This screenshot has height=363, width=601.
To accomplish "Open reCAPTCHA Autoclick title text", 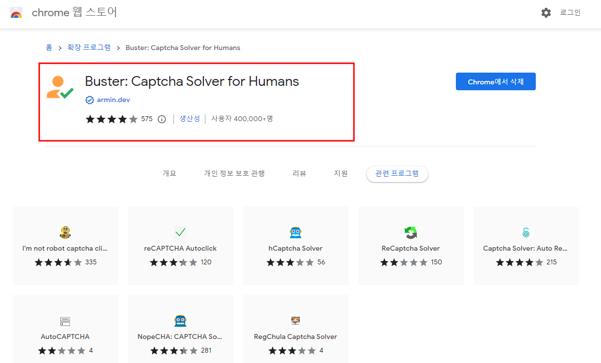I will point(180,248).
